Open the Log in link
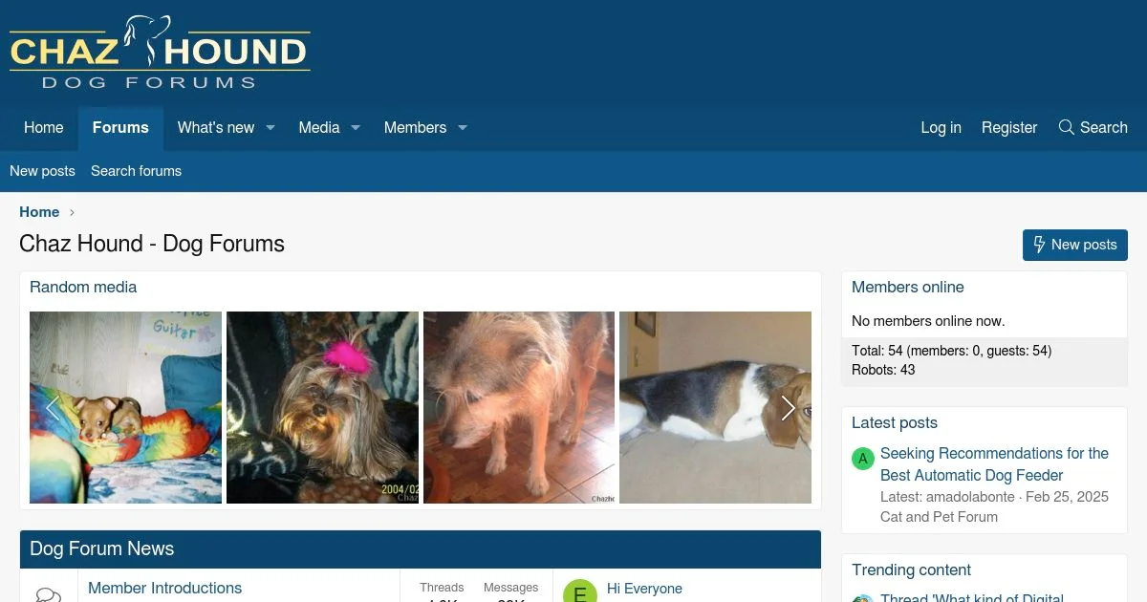Image resolution: width=1147 pixels, height=602 pixels. click(x=941, y=128)
